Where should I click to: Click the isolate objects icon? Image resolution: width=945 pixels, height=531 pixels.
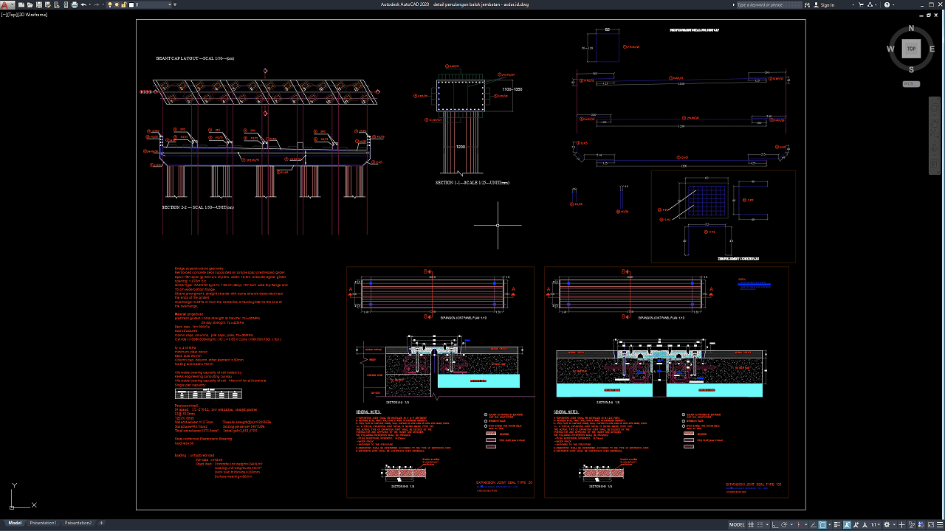912,525
